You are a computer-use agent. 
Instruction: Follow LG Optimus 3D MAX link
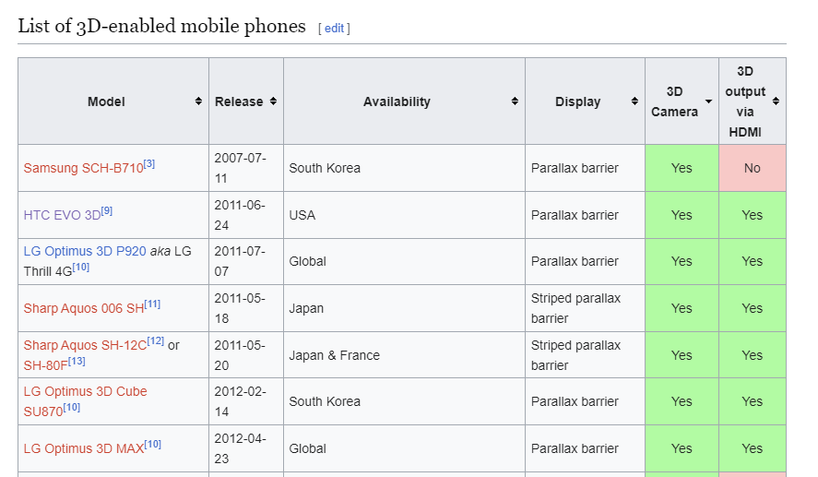(83, 449)
